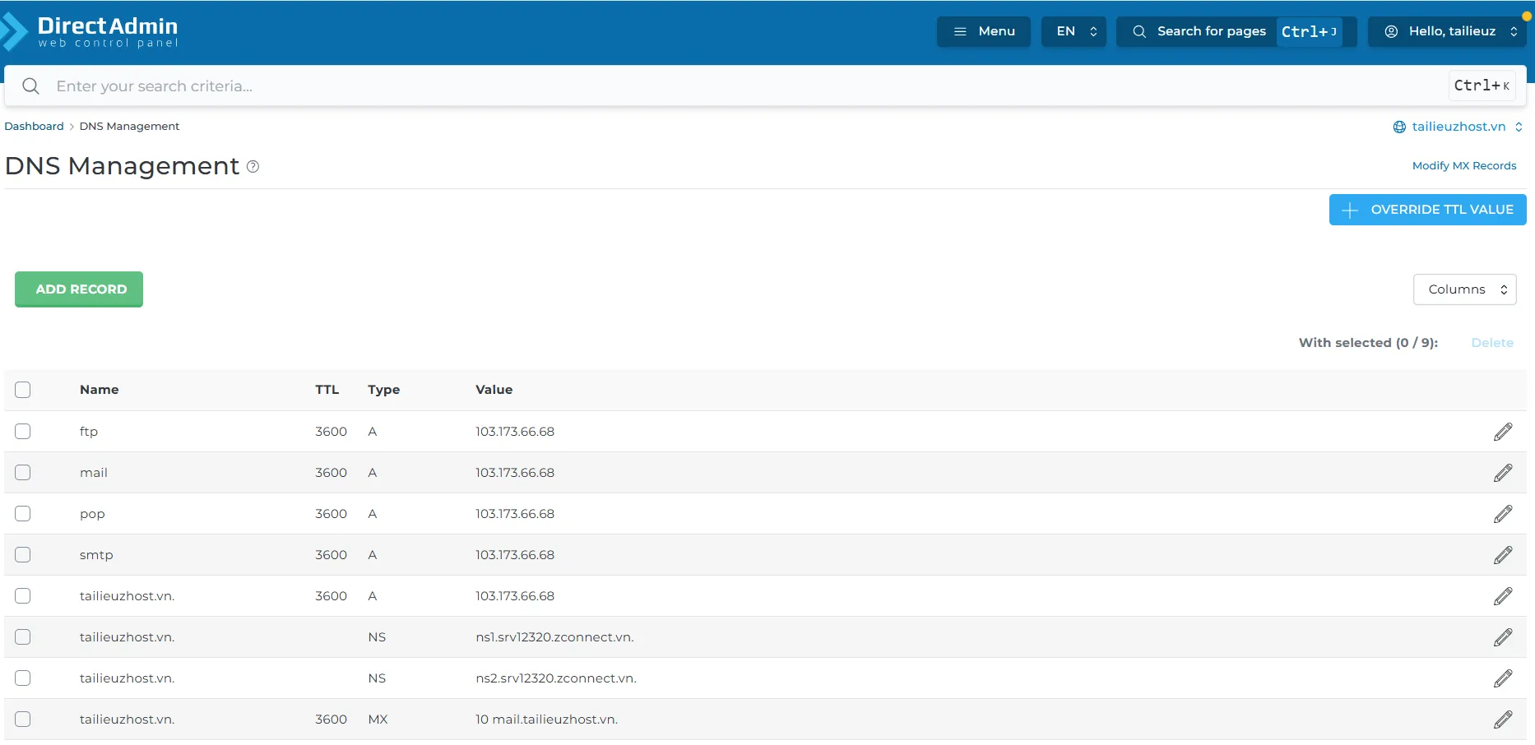
Task: Open the Modify MX Records link
Action: coord(1463,166)
